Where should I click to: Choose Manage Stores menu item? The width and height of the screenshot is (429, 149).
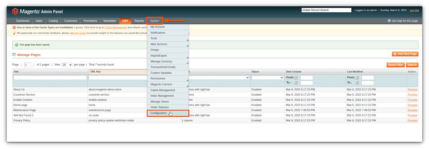[x=168, y=102]
